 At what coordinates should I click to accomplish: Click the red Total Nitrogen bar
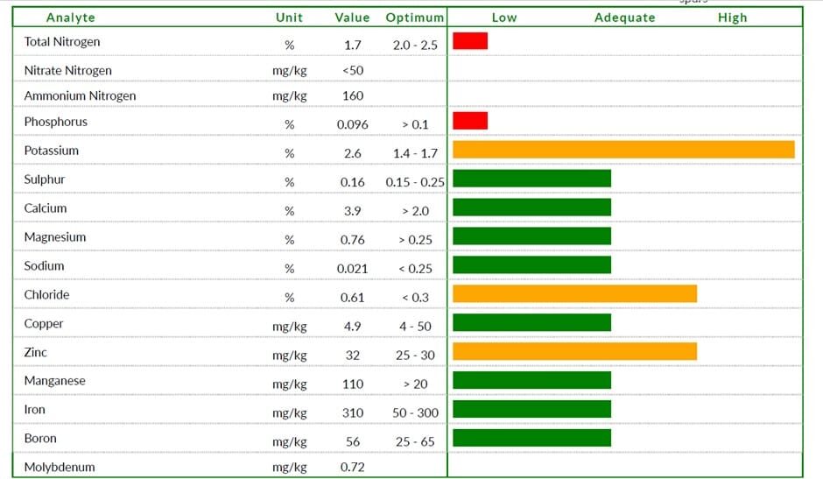pos(470,41)
